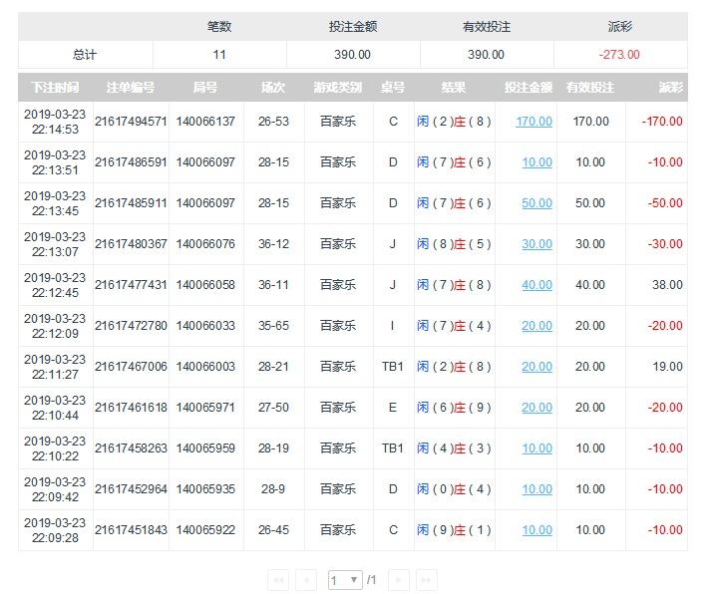Click the session value 35-65
Image resolution: width=719 pixels, height=594 pixels.
[x=273, y=326]
